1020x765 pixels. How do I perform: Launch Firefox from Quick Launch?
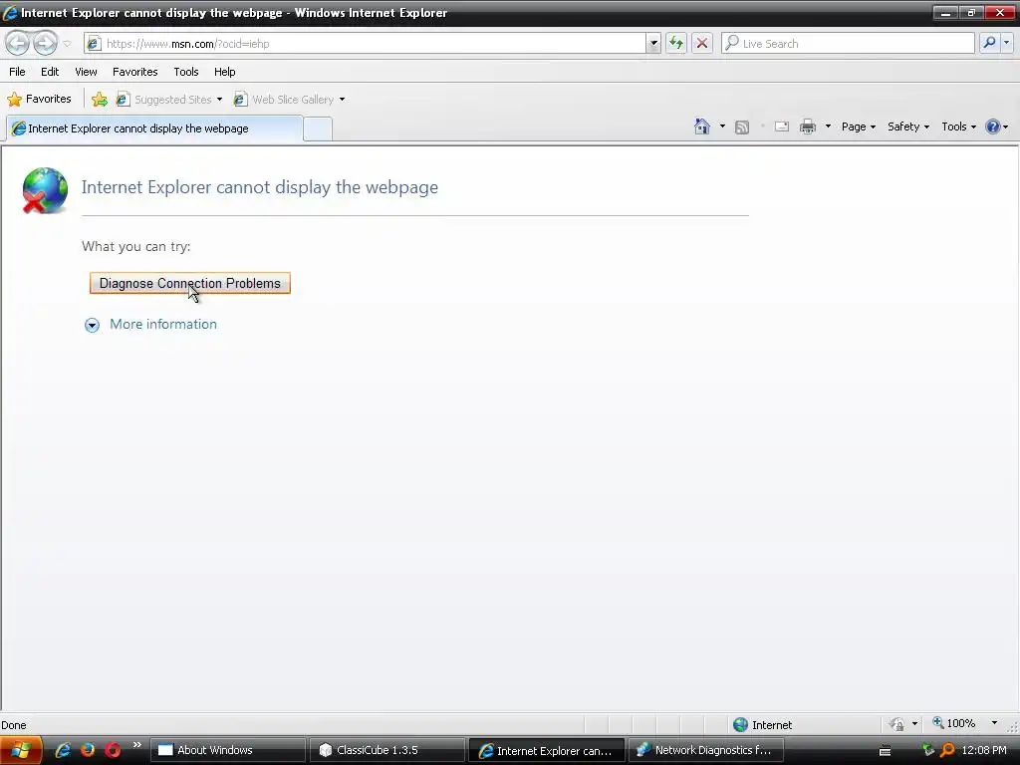[x=88, y=750]
